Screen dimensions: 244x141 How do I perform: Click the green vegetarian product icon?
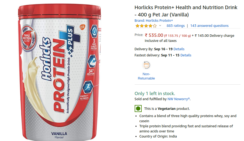coord(138,109)
